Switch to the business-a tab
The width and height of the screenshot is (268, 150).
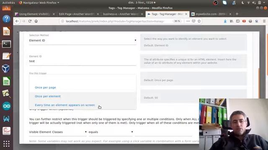click(x=121, y=14)
